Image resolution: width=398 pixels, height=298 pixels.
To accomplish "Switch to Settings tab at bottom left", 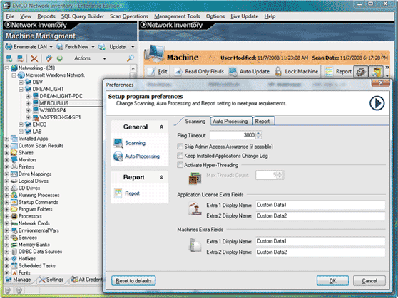I will point(51,280).
